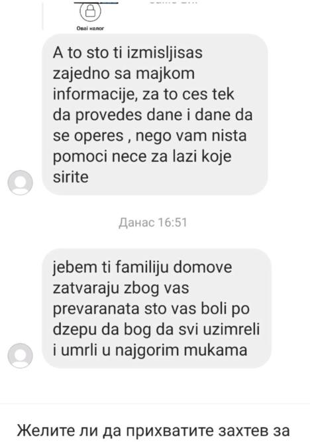310x442 pixels.
Task: Tap the underlined tab at top edge
Action: (x=96, y=2)
